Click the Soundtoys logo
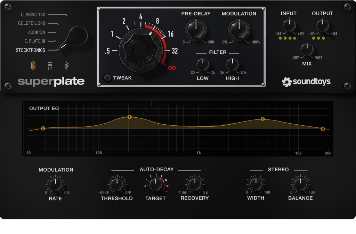 (x=306, y=82)
